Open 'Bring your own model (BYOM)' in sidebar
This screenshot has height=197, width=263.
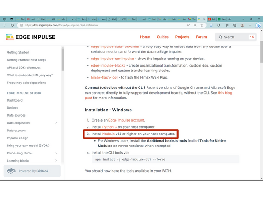[28, 146]
